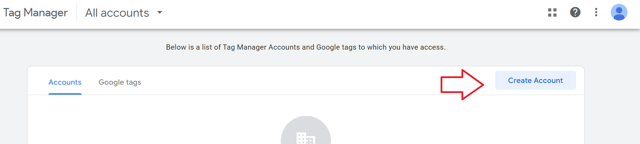Open the All accounts selector label
Image resolution: width=640 pixels, height=144 pixels.
[x=117, y=13]
